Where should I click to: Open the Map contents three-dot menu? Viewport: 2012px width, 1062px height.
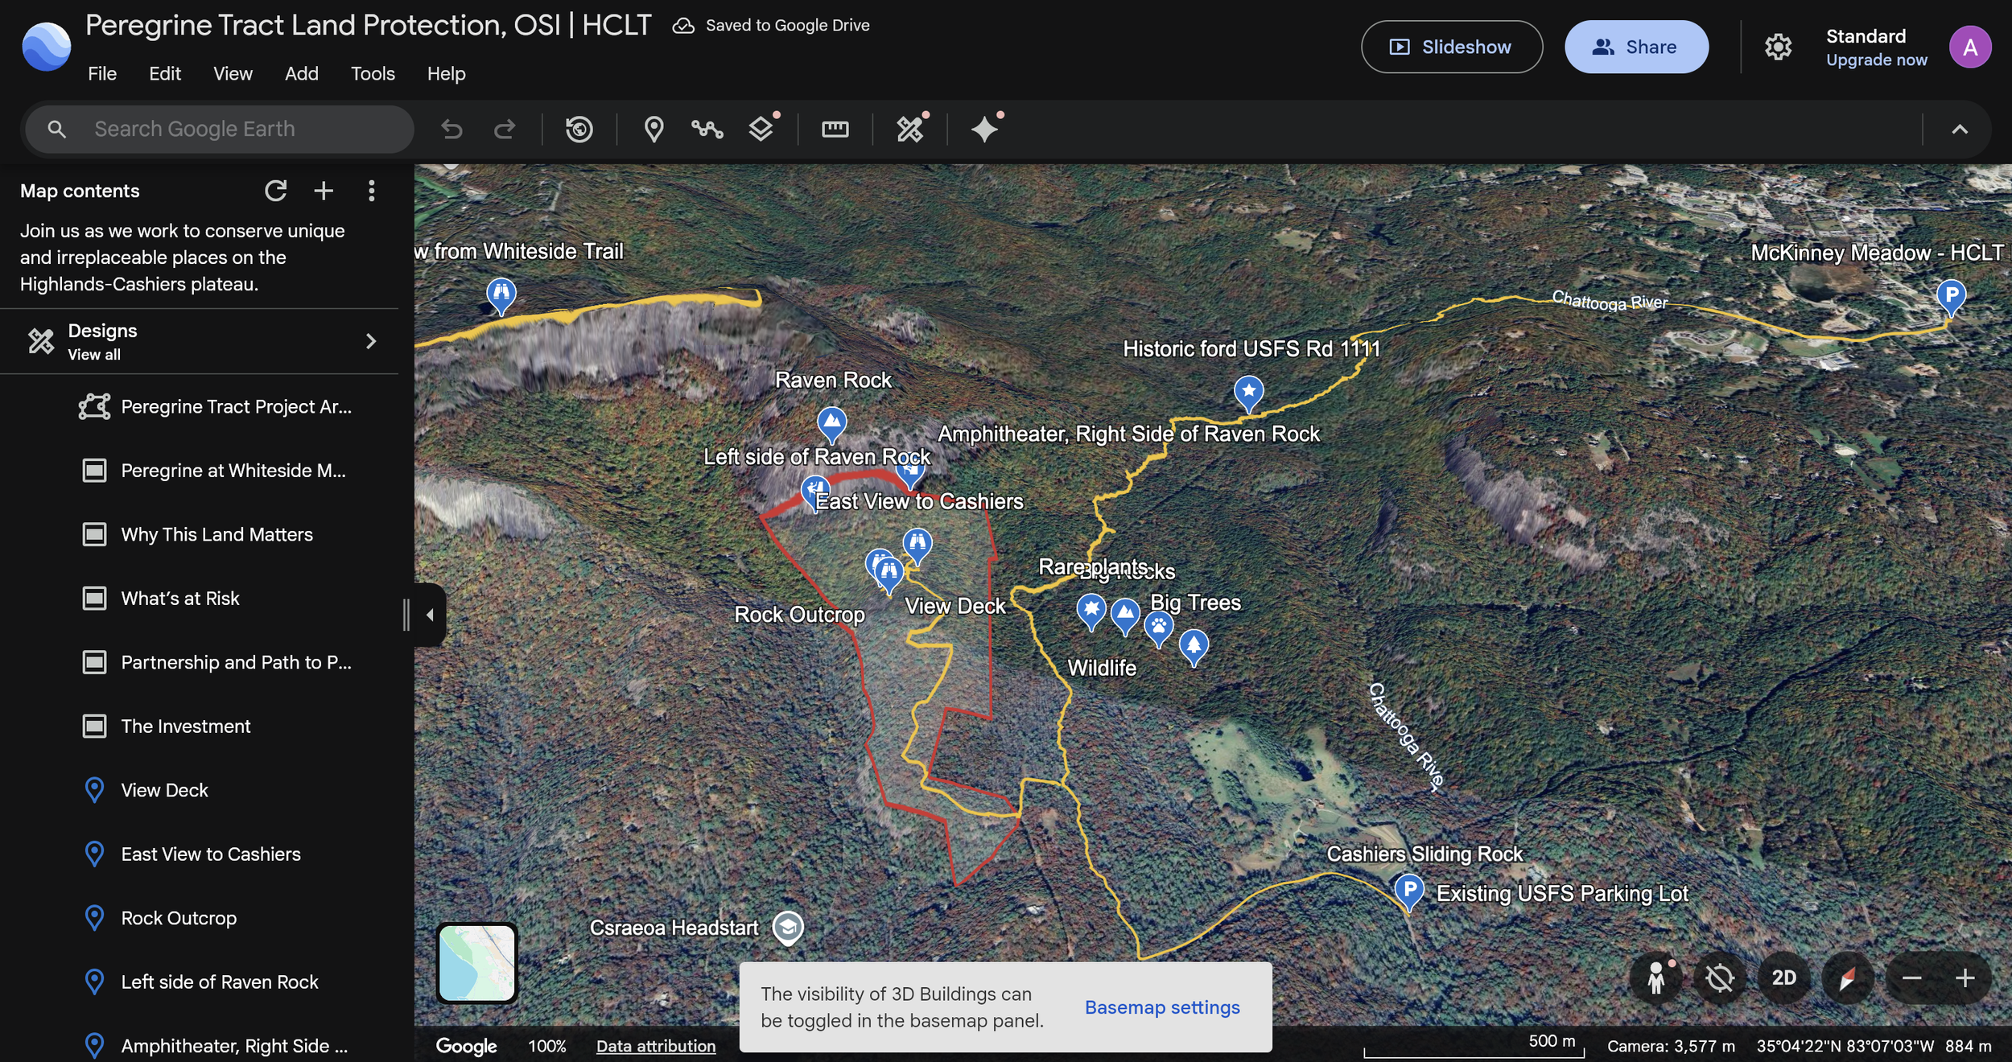tap(371, 191)
